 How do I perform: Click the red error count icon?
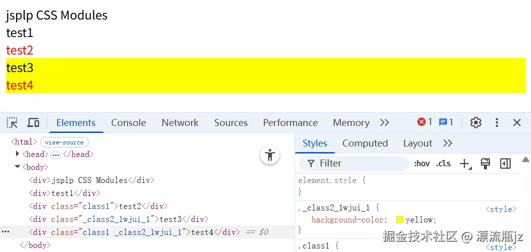pos(422,122)
